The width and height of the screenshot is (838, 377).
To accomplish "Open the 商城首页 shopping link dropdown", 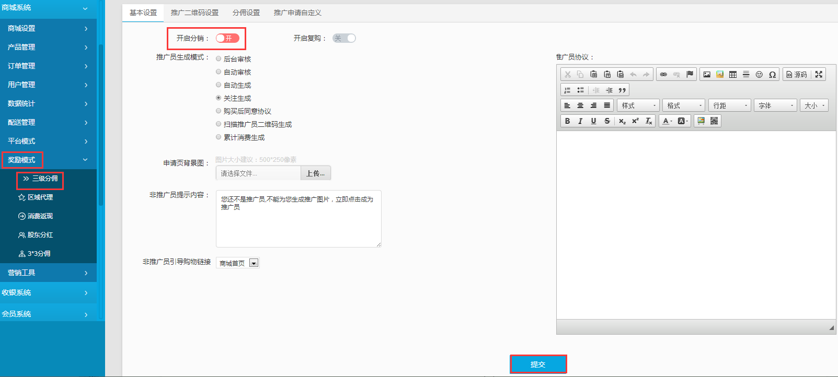I will pyautogui.click(x=238, y=263).
